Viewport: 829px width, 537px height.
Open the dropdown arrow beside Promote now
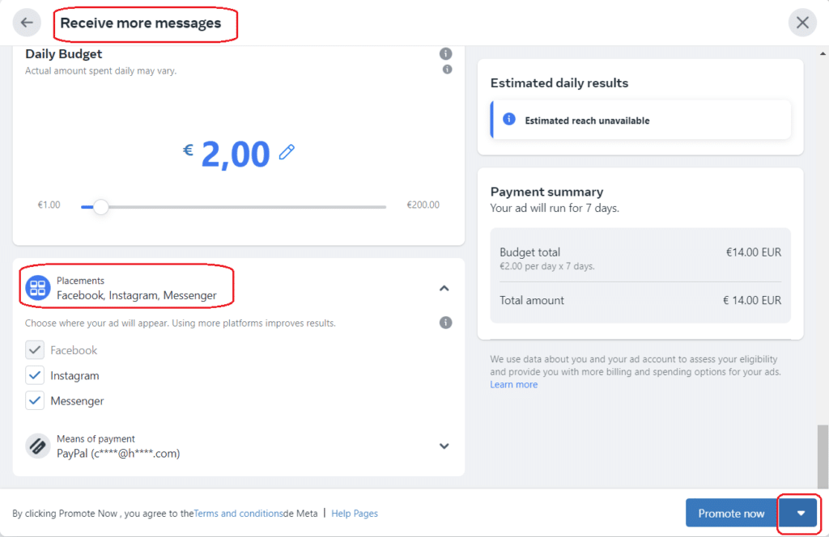(x=801, y=514)
